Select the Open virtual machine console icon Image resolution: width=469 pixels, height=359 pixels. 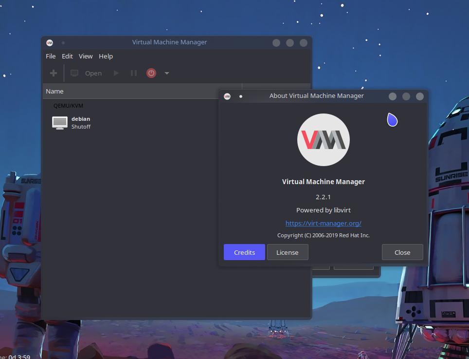point(74,73)
